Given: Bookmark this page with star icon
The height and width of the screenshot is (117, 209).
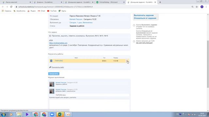Looking at the screenshot, I should point(197,7).
